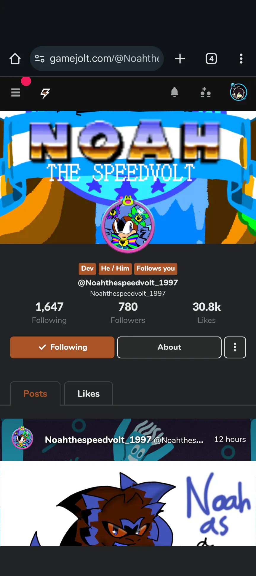256x576 pixels.
Task: View the 1,647 Following list
Action: click(x=49, y=313)
